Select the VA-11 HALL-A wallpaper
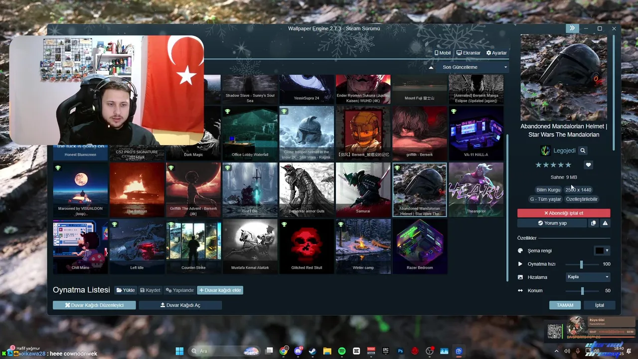This screenshot has height=359, width=638. 476,133
